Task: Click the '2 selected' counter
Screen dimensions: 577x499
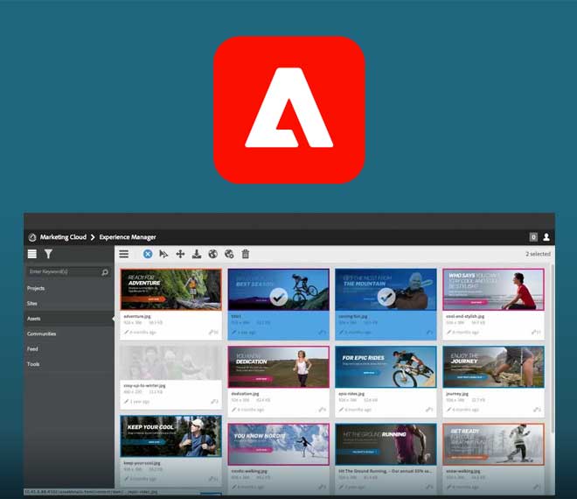Action: [x=538, y=254]
